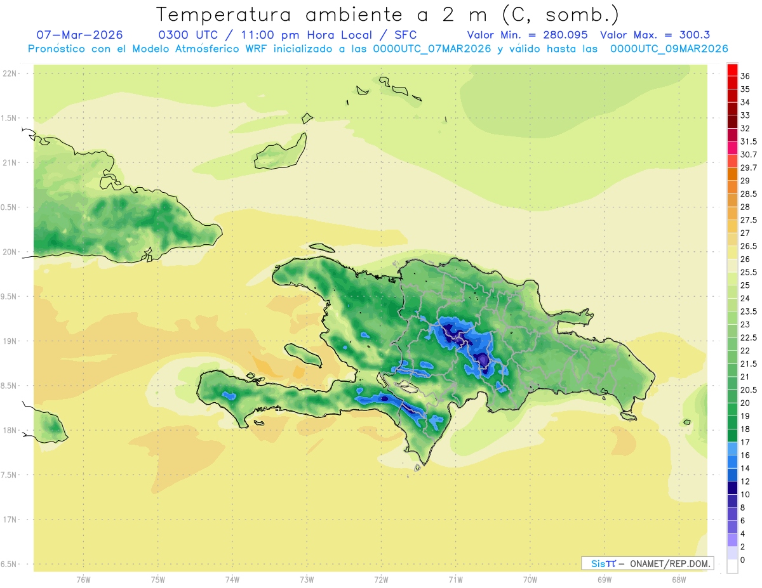Click the "9.5N" latitude label
Image resolution: width=762 pixels, height=588 pixels.
[9, 296]
